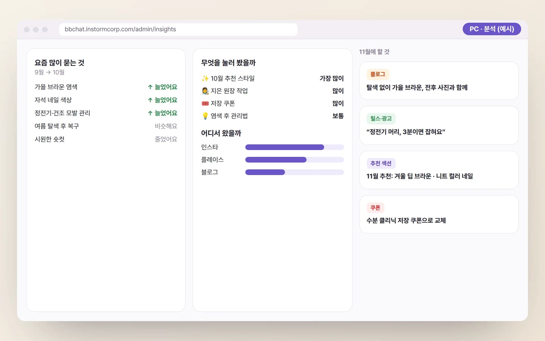
Task: Click the text 탈색 없이 가을 브라운, 전후 사진과 함께
Action: pyautogui.click(x=417, y=88)
